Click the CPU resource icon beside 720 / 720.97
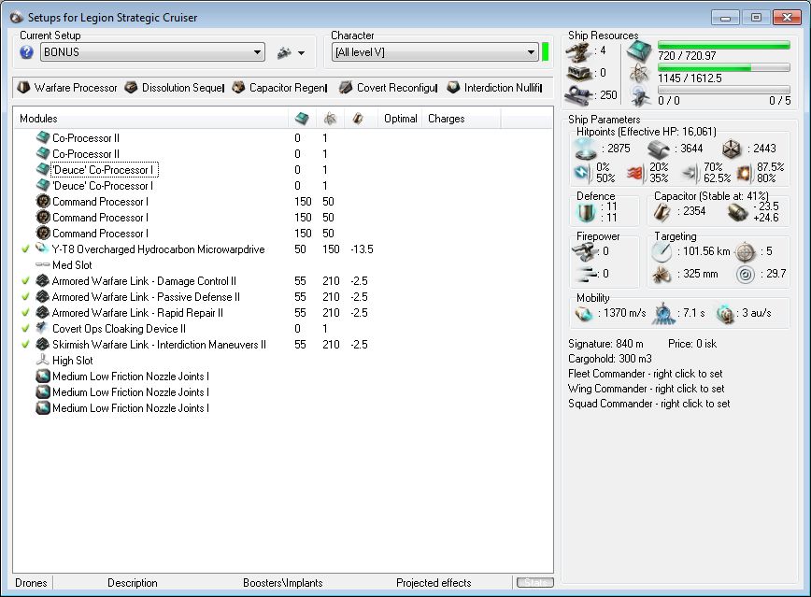This screenshot has width=811, height=597. pos(640,50)
